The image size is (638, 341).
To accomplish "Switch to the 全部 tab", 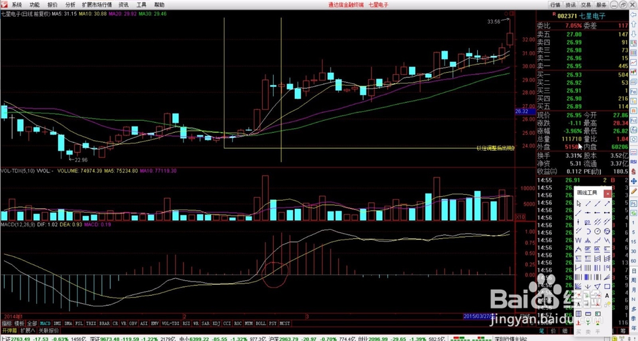I will pos(32,323).
